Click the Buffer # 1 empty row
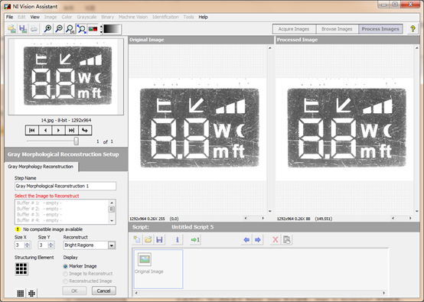Image resolution: width=424 pixels, height=302 pixels. coord(62,203)
